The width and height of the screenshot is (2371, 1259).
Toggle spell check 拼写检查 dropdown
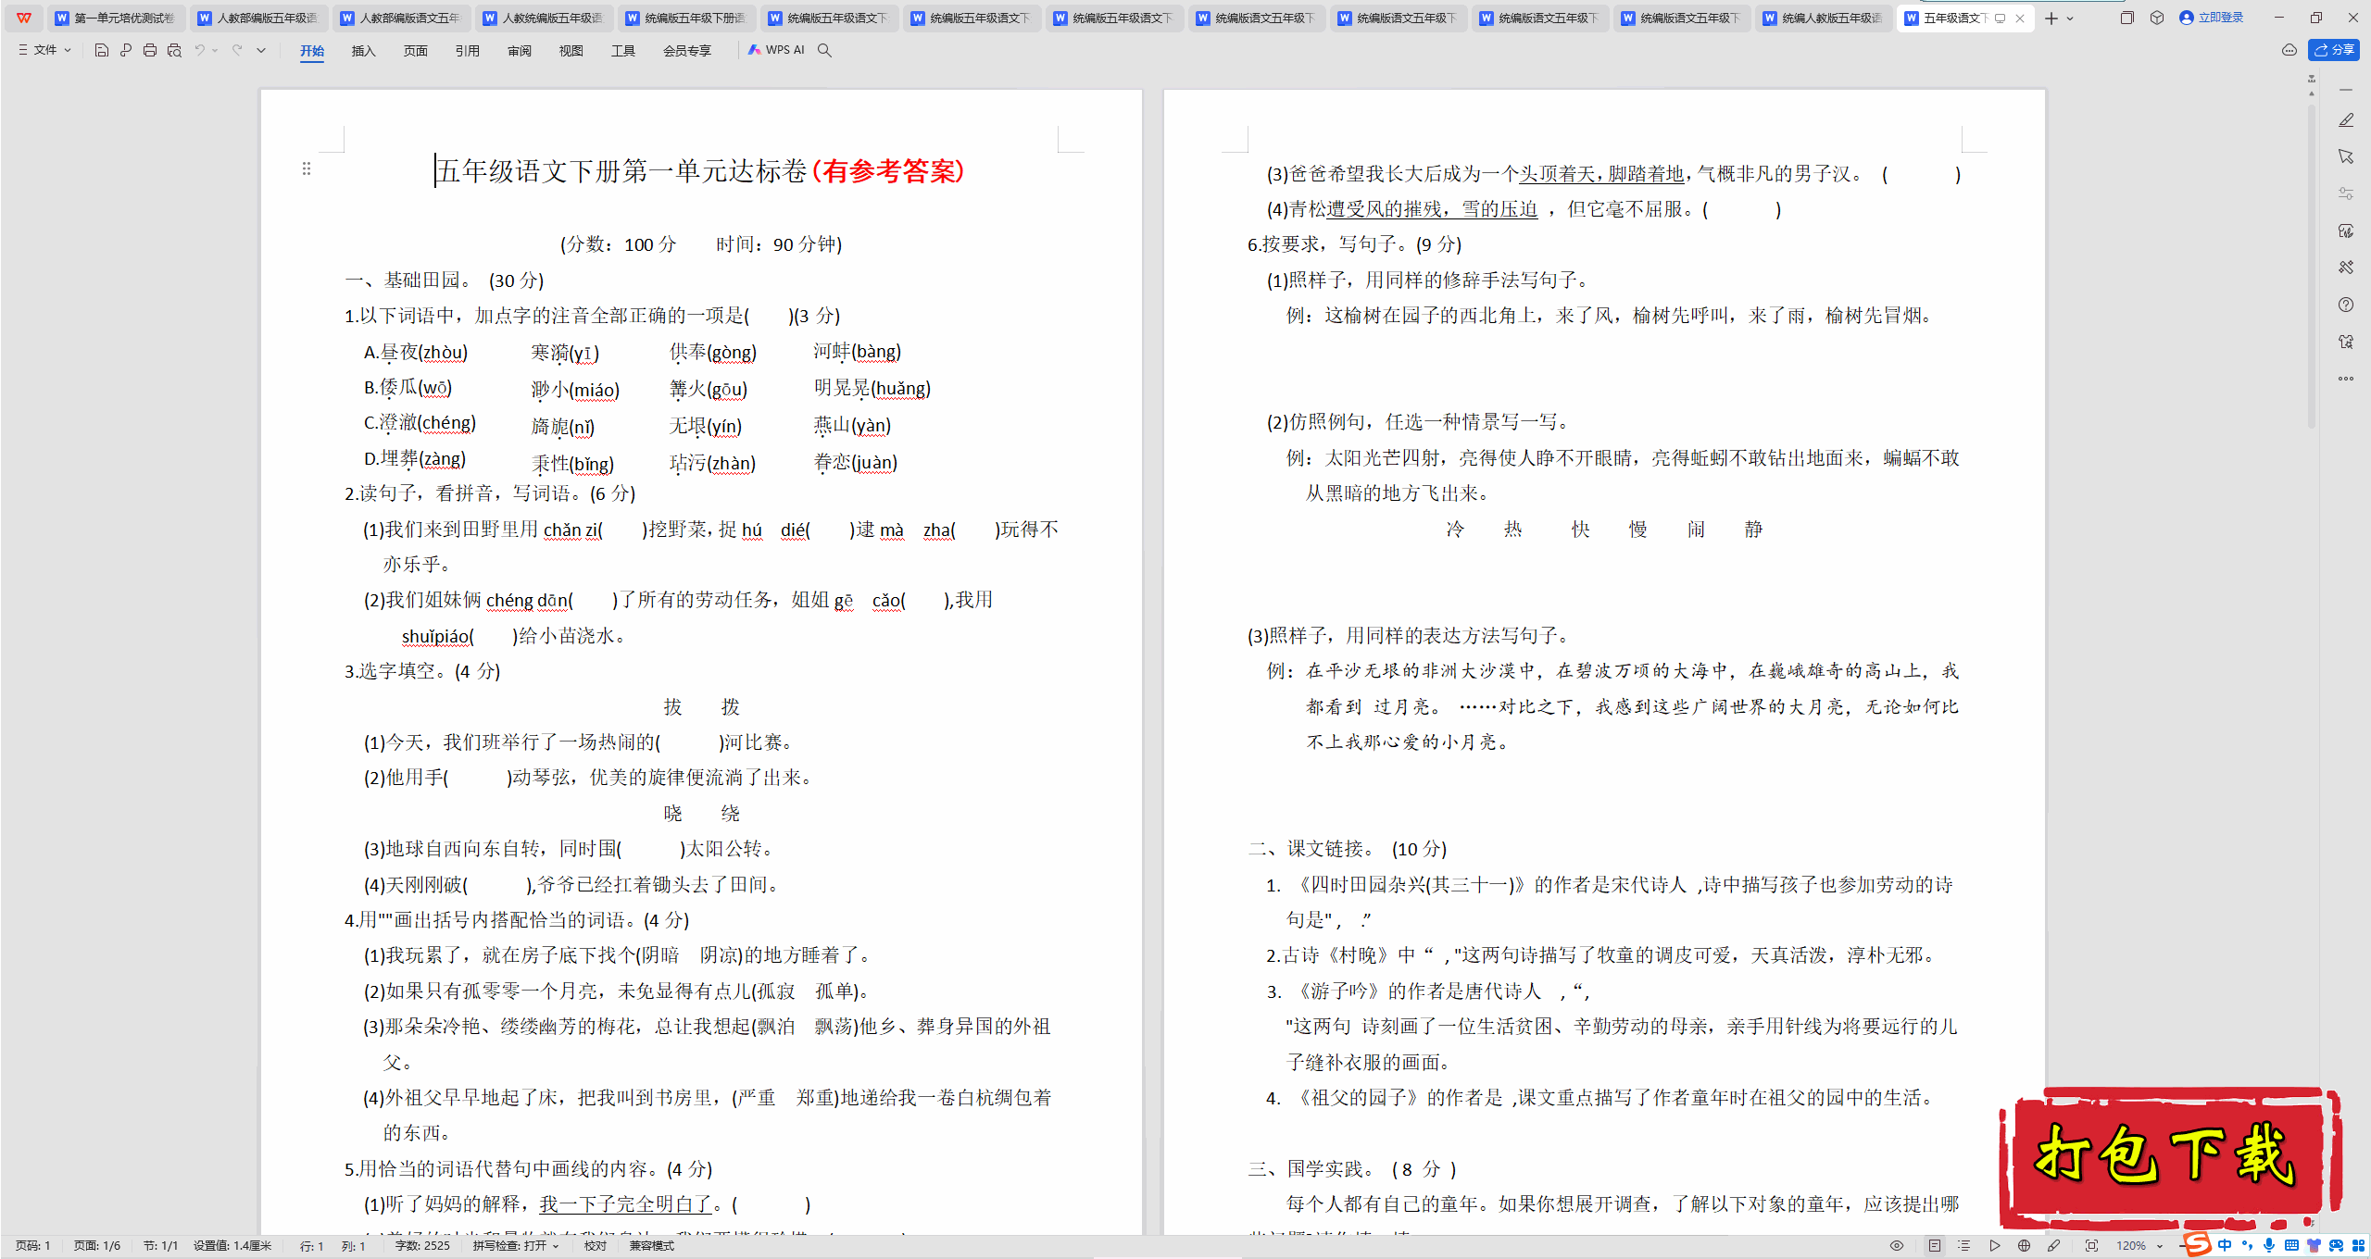(516, 1246)
